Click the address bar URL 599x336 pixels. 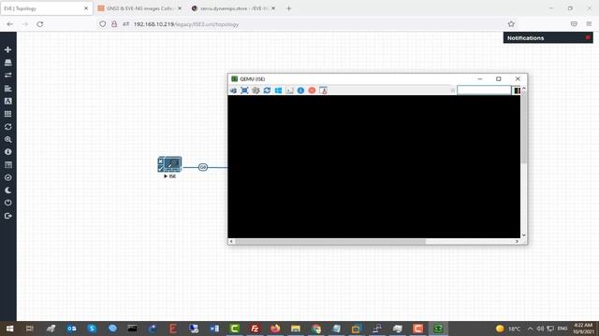pyautogui.click(x=186, y=24)
